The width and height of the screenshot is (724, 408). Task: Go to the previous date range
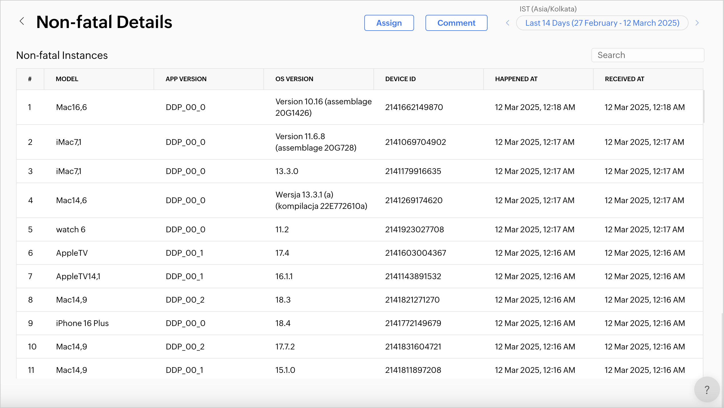pos(508,23)
